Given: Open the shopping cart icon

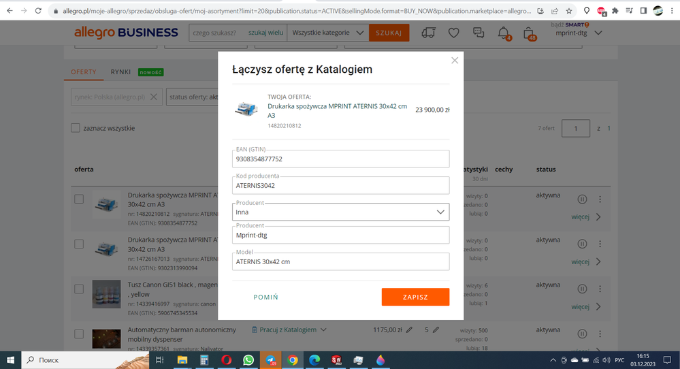Looking at the screenshot, I should click(529, 33).
